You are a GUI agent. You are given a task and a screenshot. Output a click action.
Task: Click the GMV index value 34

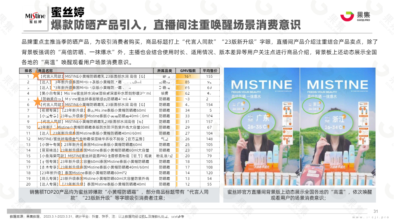coord(188,110)
